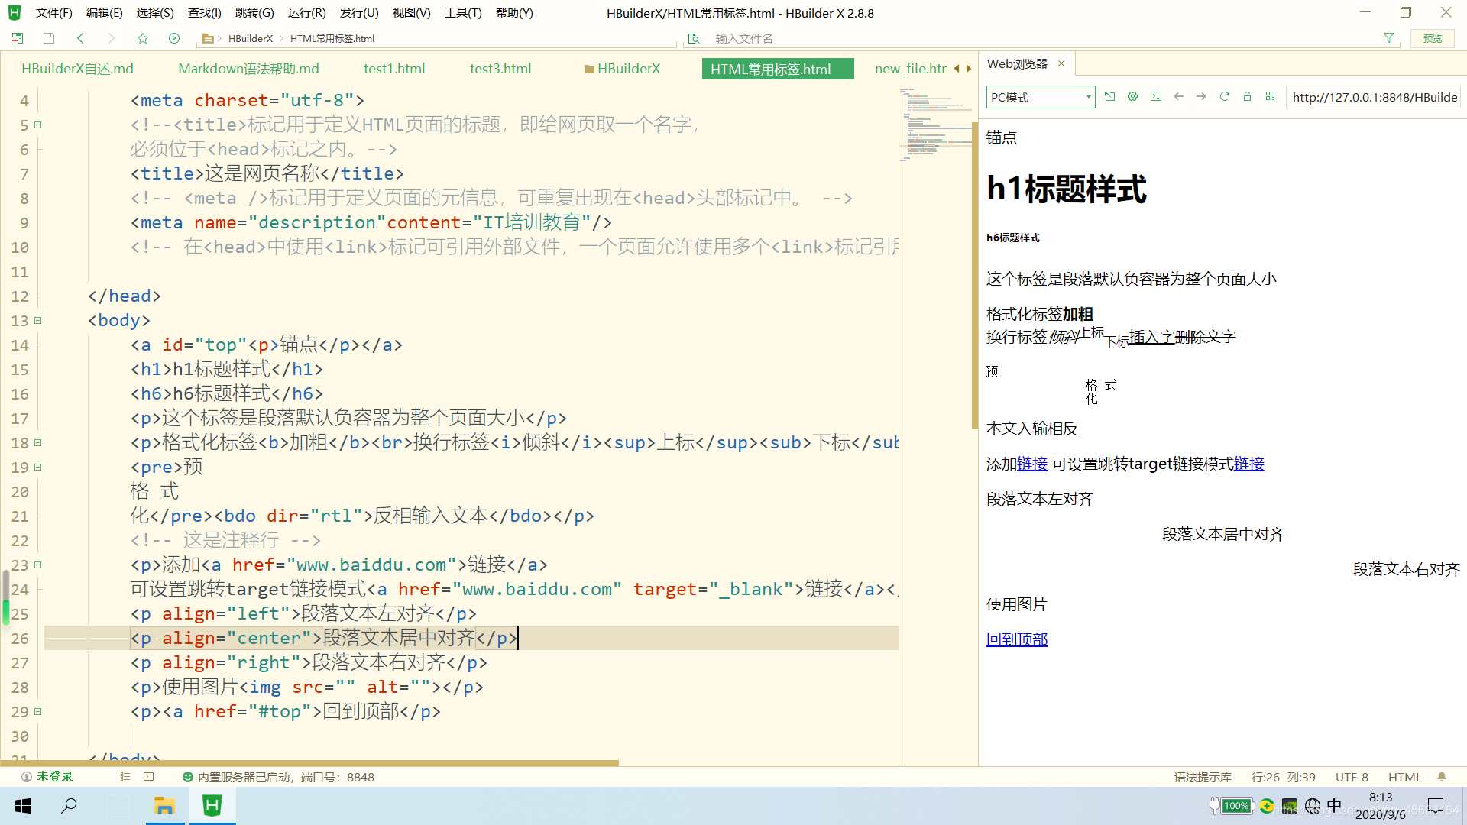Open the 文件(F) menu
The width and height of the screenshot is (1467, 825).
[53, 13]
